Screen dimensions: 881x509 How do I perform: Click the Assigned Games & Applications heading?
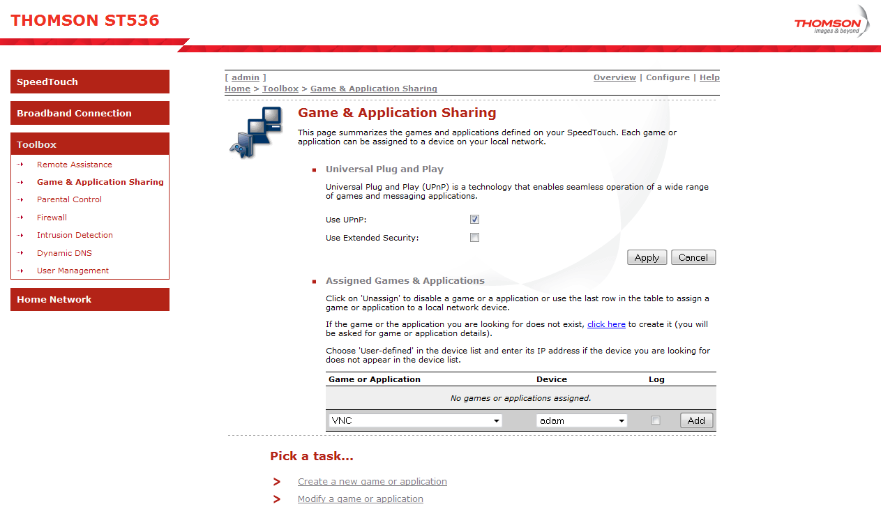pos(405,280)
